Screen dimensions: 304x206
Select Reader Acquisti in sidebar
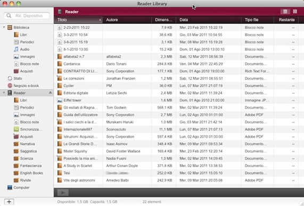(x=27, y=137)
